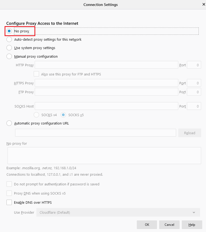Click inside the No proxy for text area
Viewport: 206px width, 232px height.
104,155
